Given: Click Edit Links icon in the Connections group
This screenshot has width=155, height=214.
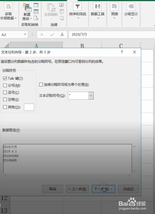Looking at the screenshot, I should (62, 18).
